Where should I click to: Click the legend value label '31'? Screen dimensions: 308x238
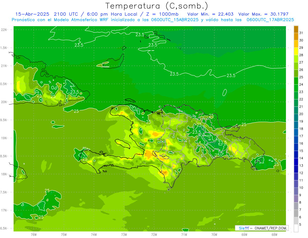[x=301, y=33]
